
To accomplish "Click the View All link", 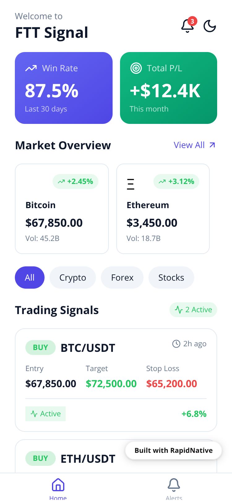I will [x=189, y=145].
